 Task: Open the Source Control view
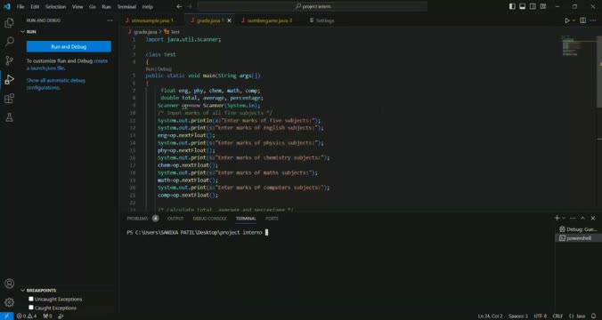tap(9, 60)
